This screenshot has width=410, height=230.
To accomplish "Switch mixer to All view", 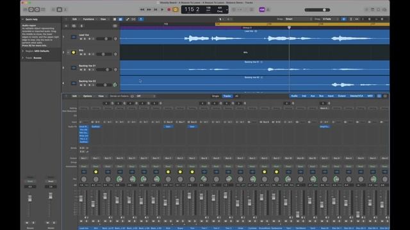I will [x=236, y=96].
